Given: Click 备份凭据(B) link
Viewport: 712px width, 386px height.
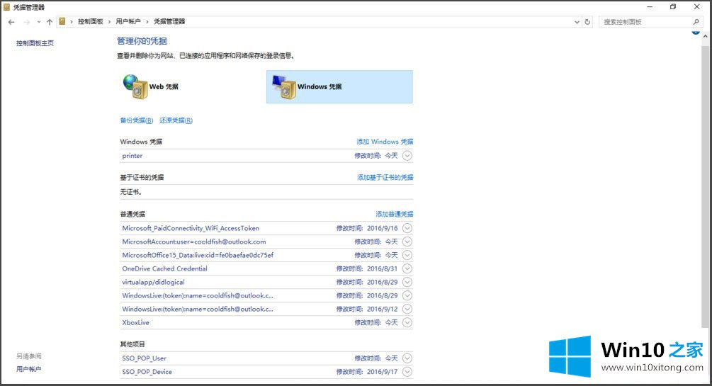Looking at the screenshot, I should coord(137,120).
